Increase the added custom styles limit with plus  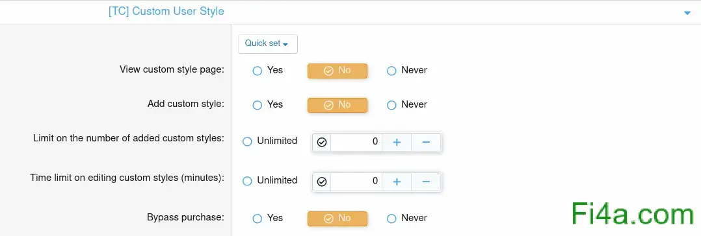click(x=397, y=143)
